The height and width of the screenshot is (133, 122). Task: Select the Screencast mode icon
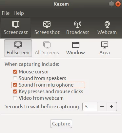pos(16,25)
